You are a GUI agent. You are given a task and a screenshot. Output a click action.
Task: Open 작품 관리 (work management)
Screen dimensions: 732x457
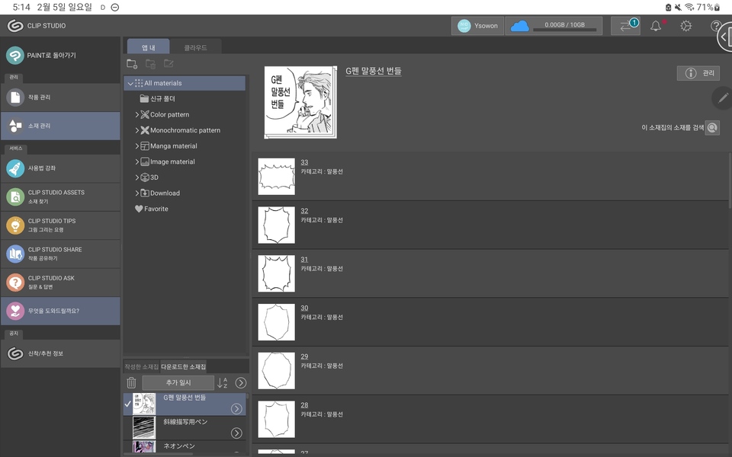pyautogui.click(x=60, y=97)
